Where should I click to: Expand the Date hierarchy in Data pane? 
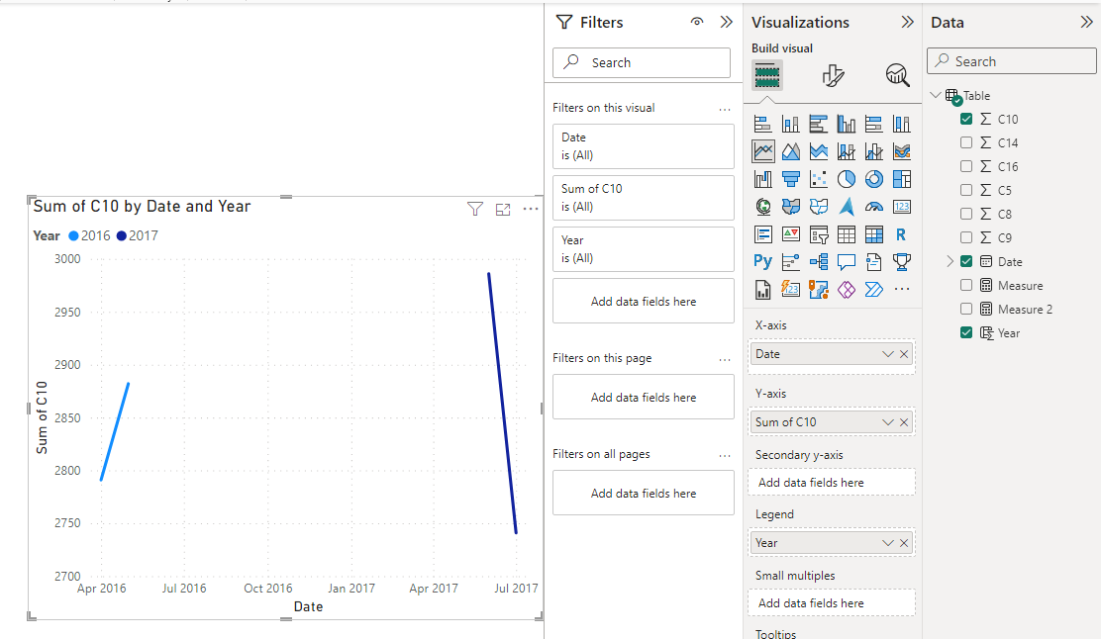pyautogui.click(x=951, y=261)
